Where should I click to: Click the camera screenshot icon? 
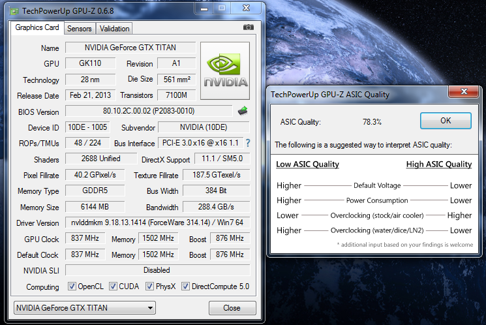point(248,27)
